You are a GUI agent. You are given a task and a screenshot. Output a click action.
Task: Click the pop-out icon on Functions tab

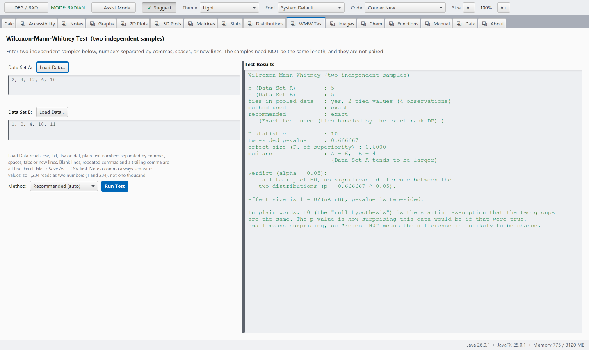tap(392, 24)
